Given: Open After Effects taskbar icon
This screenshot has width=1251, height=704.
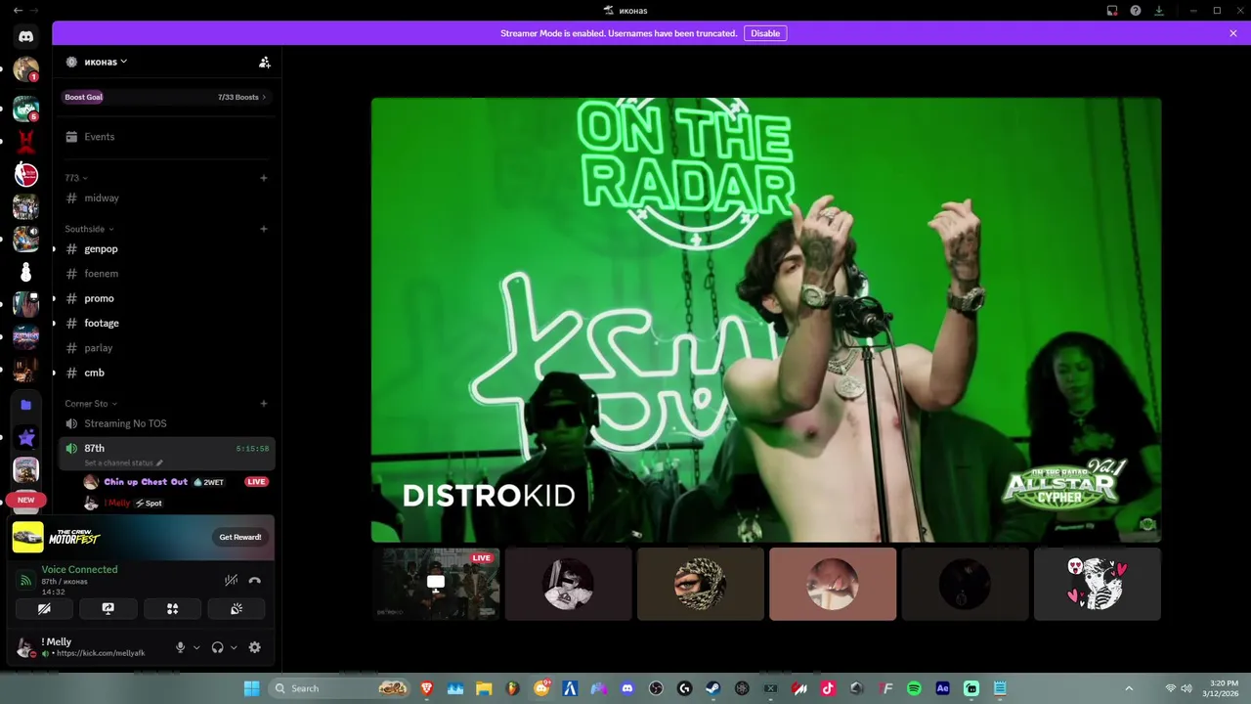Looking at the screenshot, I should click(x=942, y=688).
